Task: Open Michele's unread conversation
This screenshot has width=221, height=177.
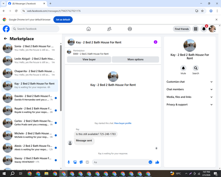Action: 30,135
